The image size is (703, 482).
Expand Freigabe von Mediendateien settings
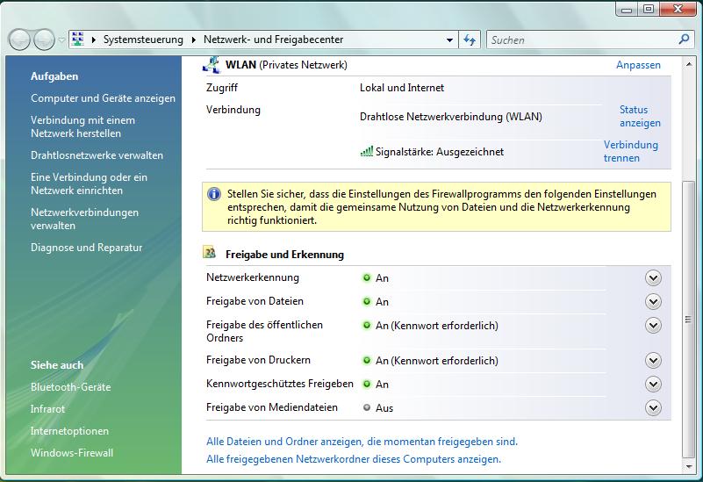click(x=653, y=408)
